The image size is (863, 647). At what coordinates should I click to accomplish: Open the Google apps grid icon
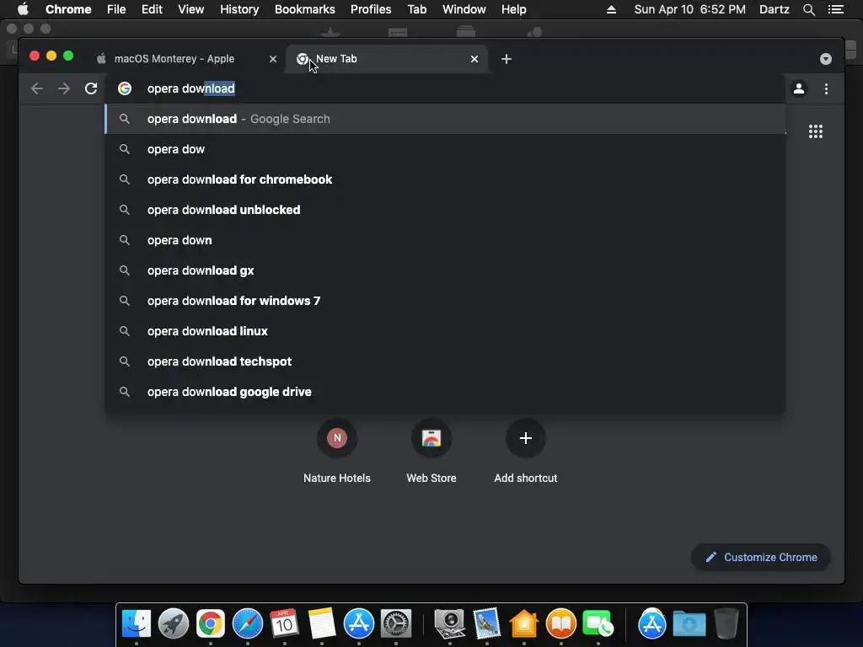coord(816,131)
